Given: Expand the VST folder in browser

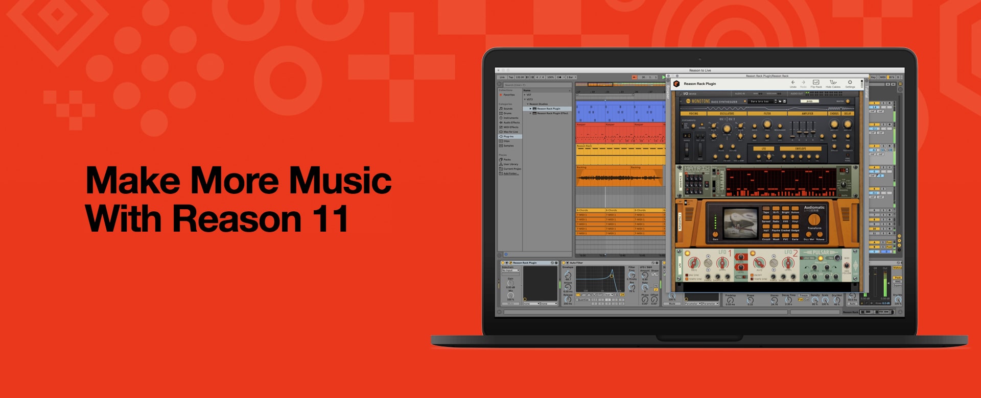Looking at the screenshot, I should point(525,95).
